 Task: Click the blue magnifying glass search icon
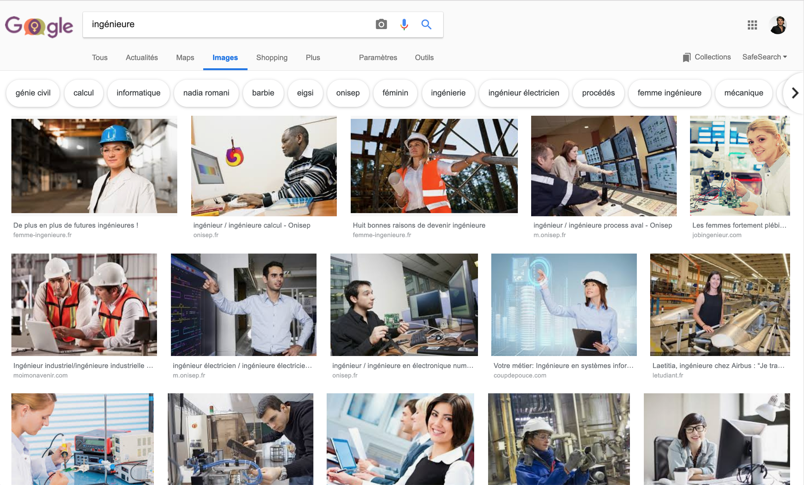[x=426, y=24]
